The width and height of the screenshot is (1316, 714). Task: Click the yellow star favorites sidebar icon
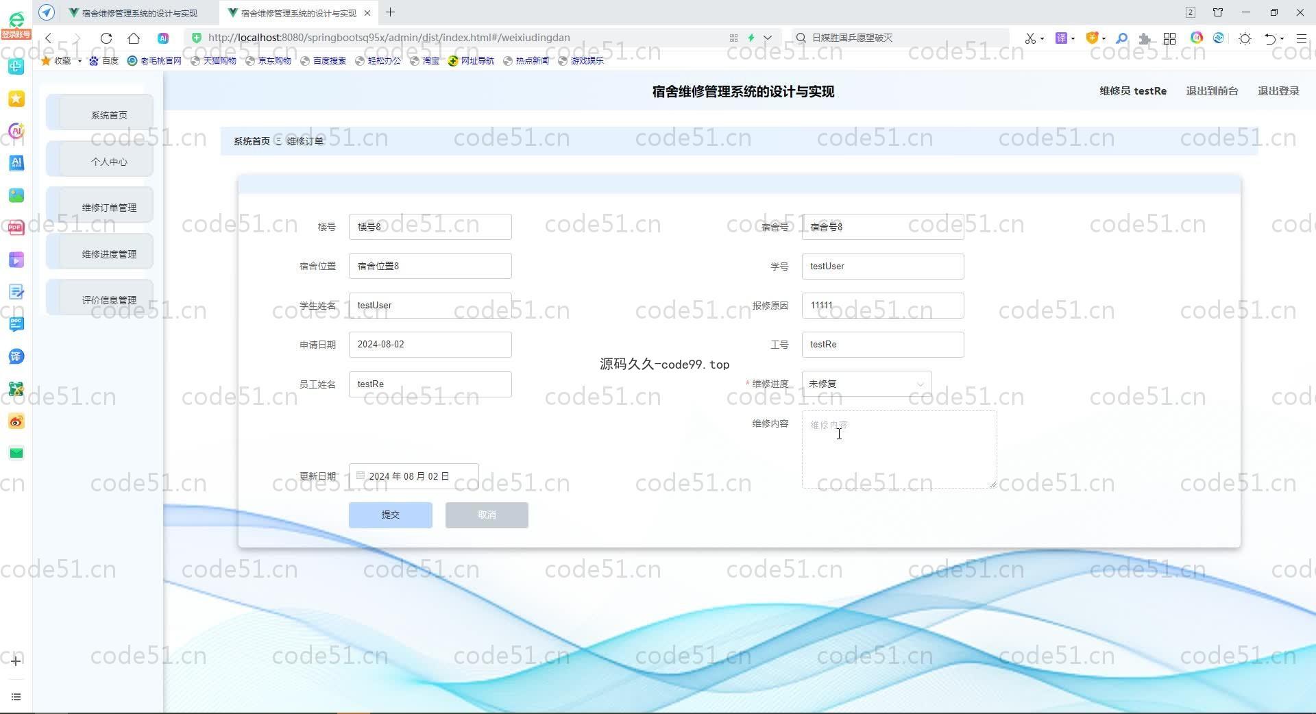pyautogui.click(x=16, y=99)
